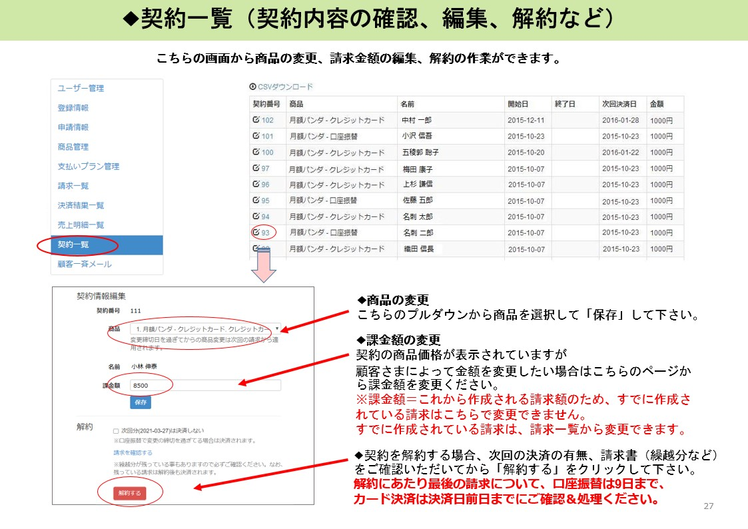Select edit icon for contract 96

pyautogui.click(x=256, y=185)
